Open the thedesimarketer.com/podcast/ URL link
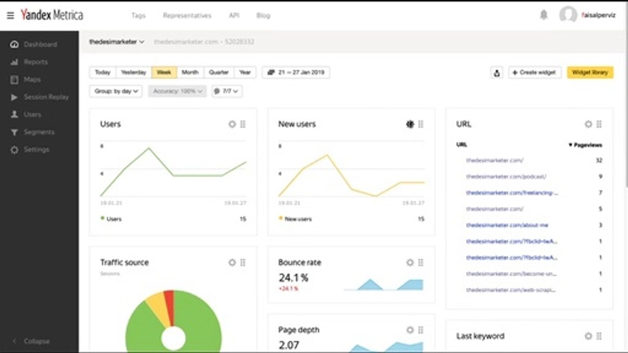628x353 pixels. (x=506, y=176)
